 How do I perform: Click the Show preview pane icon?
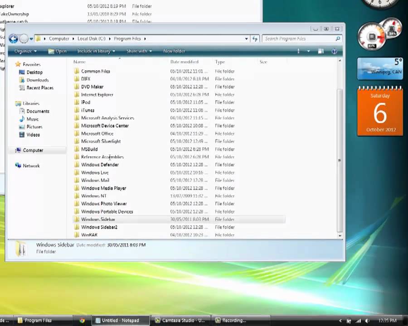tap(321, 51)
